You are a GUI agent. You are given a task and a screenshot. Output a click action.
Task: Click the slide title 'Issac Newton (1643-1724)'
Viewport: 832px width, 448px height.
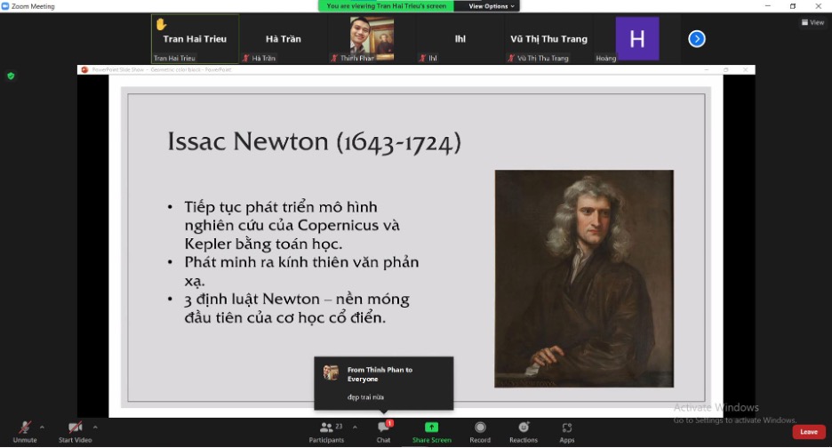click(x=314, y=141)
